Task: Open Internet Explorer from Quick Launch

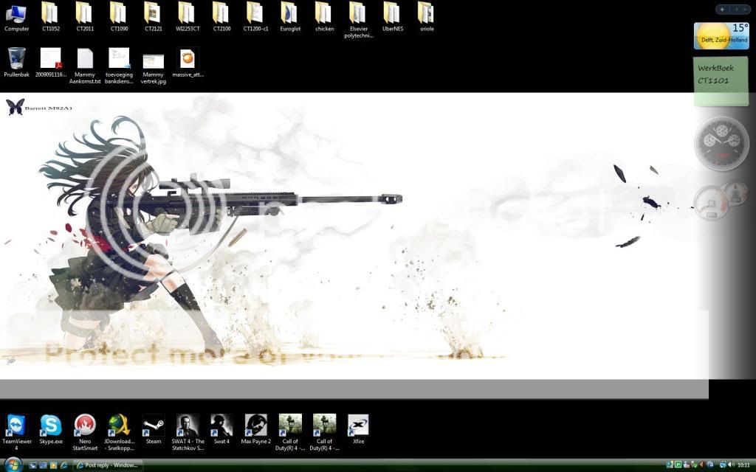Action: pos(63,465)
